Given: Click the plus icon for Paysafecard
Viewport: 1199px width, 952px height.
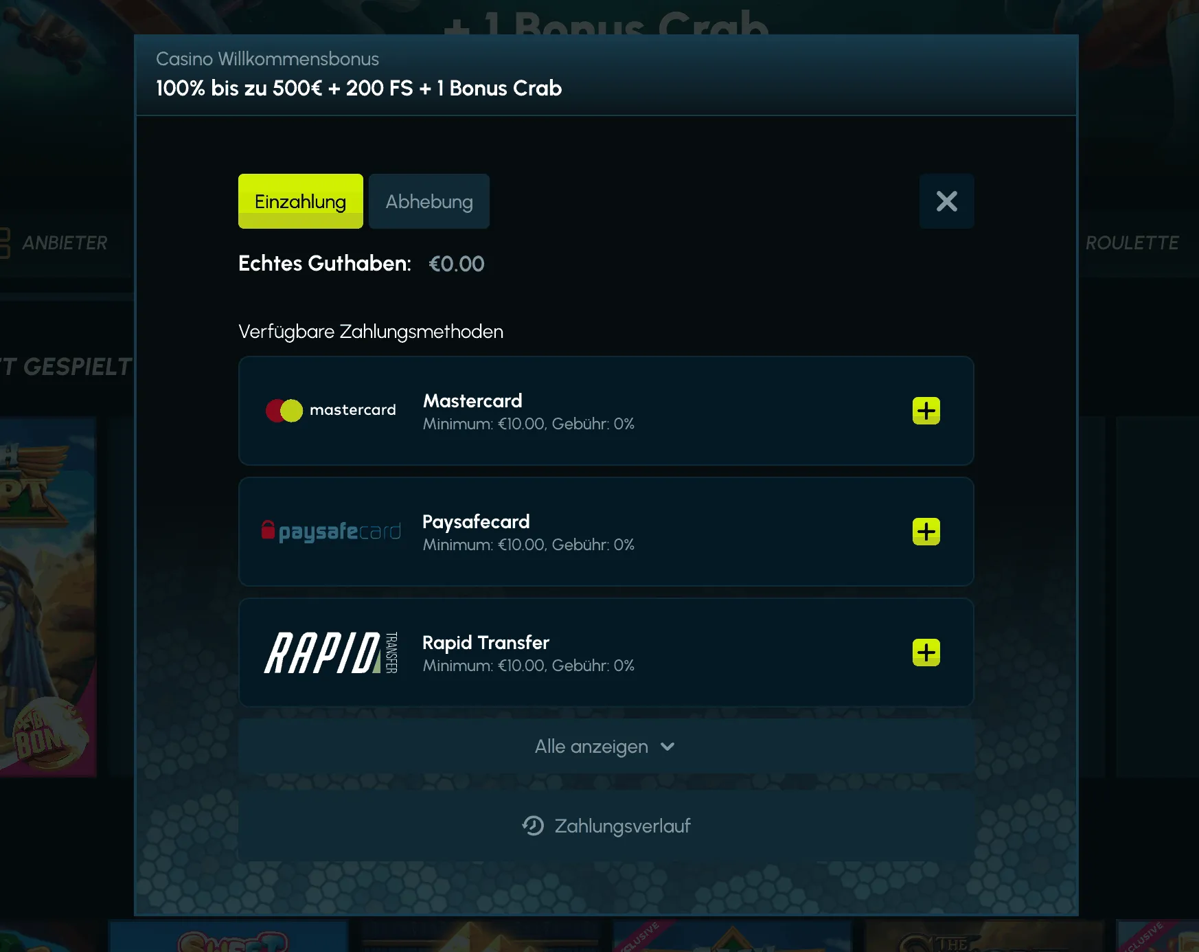Looking at the screenshot, I should click(926, 532).
